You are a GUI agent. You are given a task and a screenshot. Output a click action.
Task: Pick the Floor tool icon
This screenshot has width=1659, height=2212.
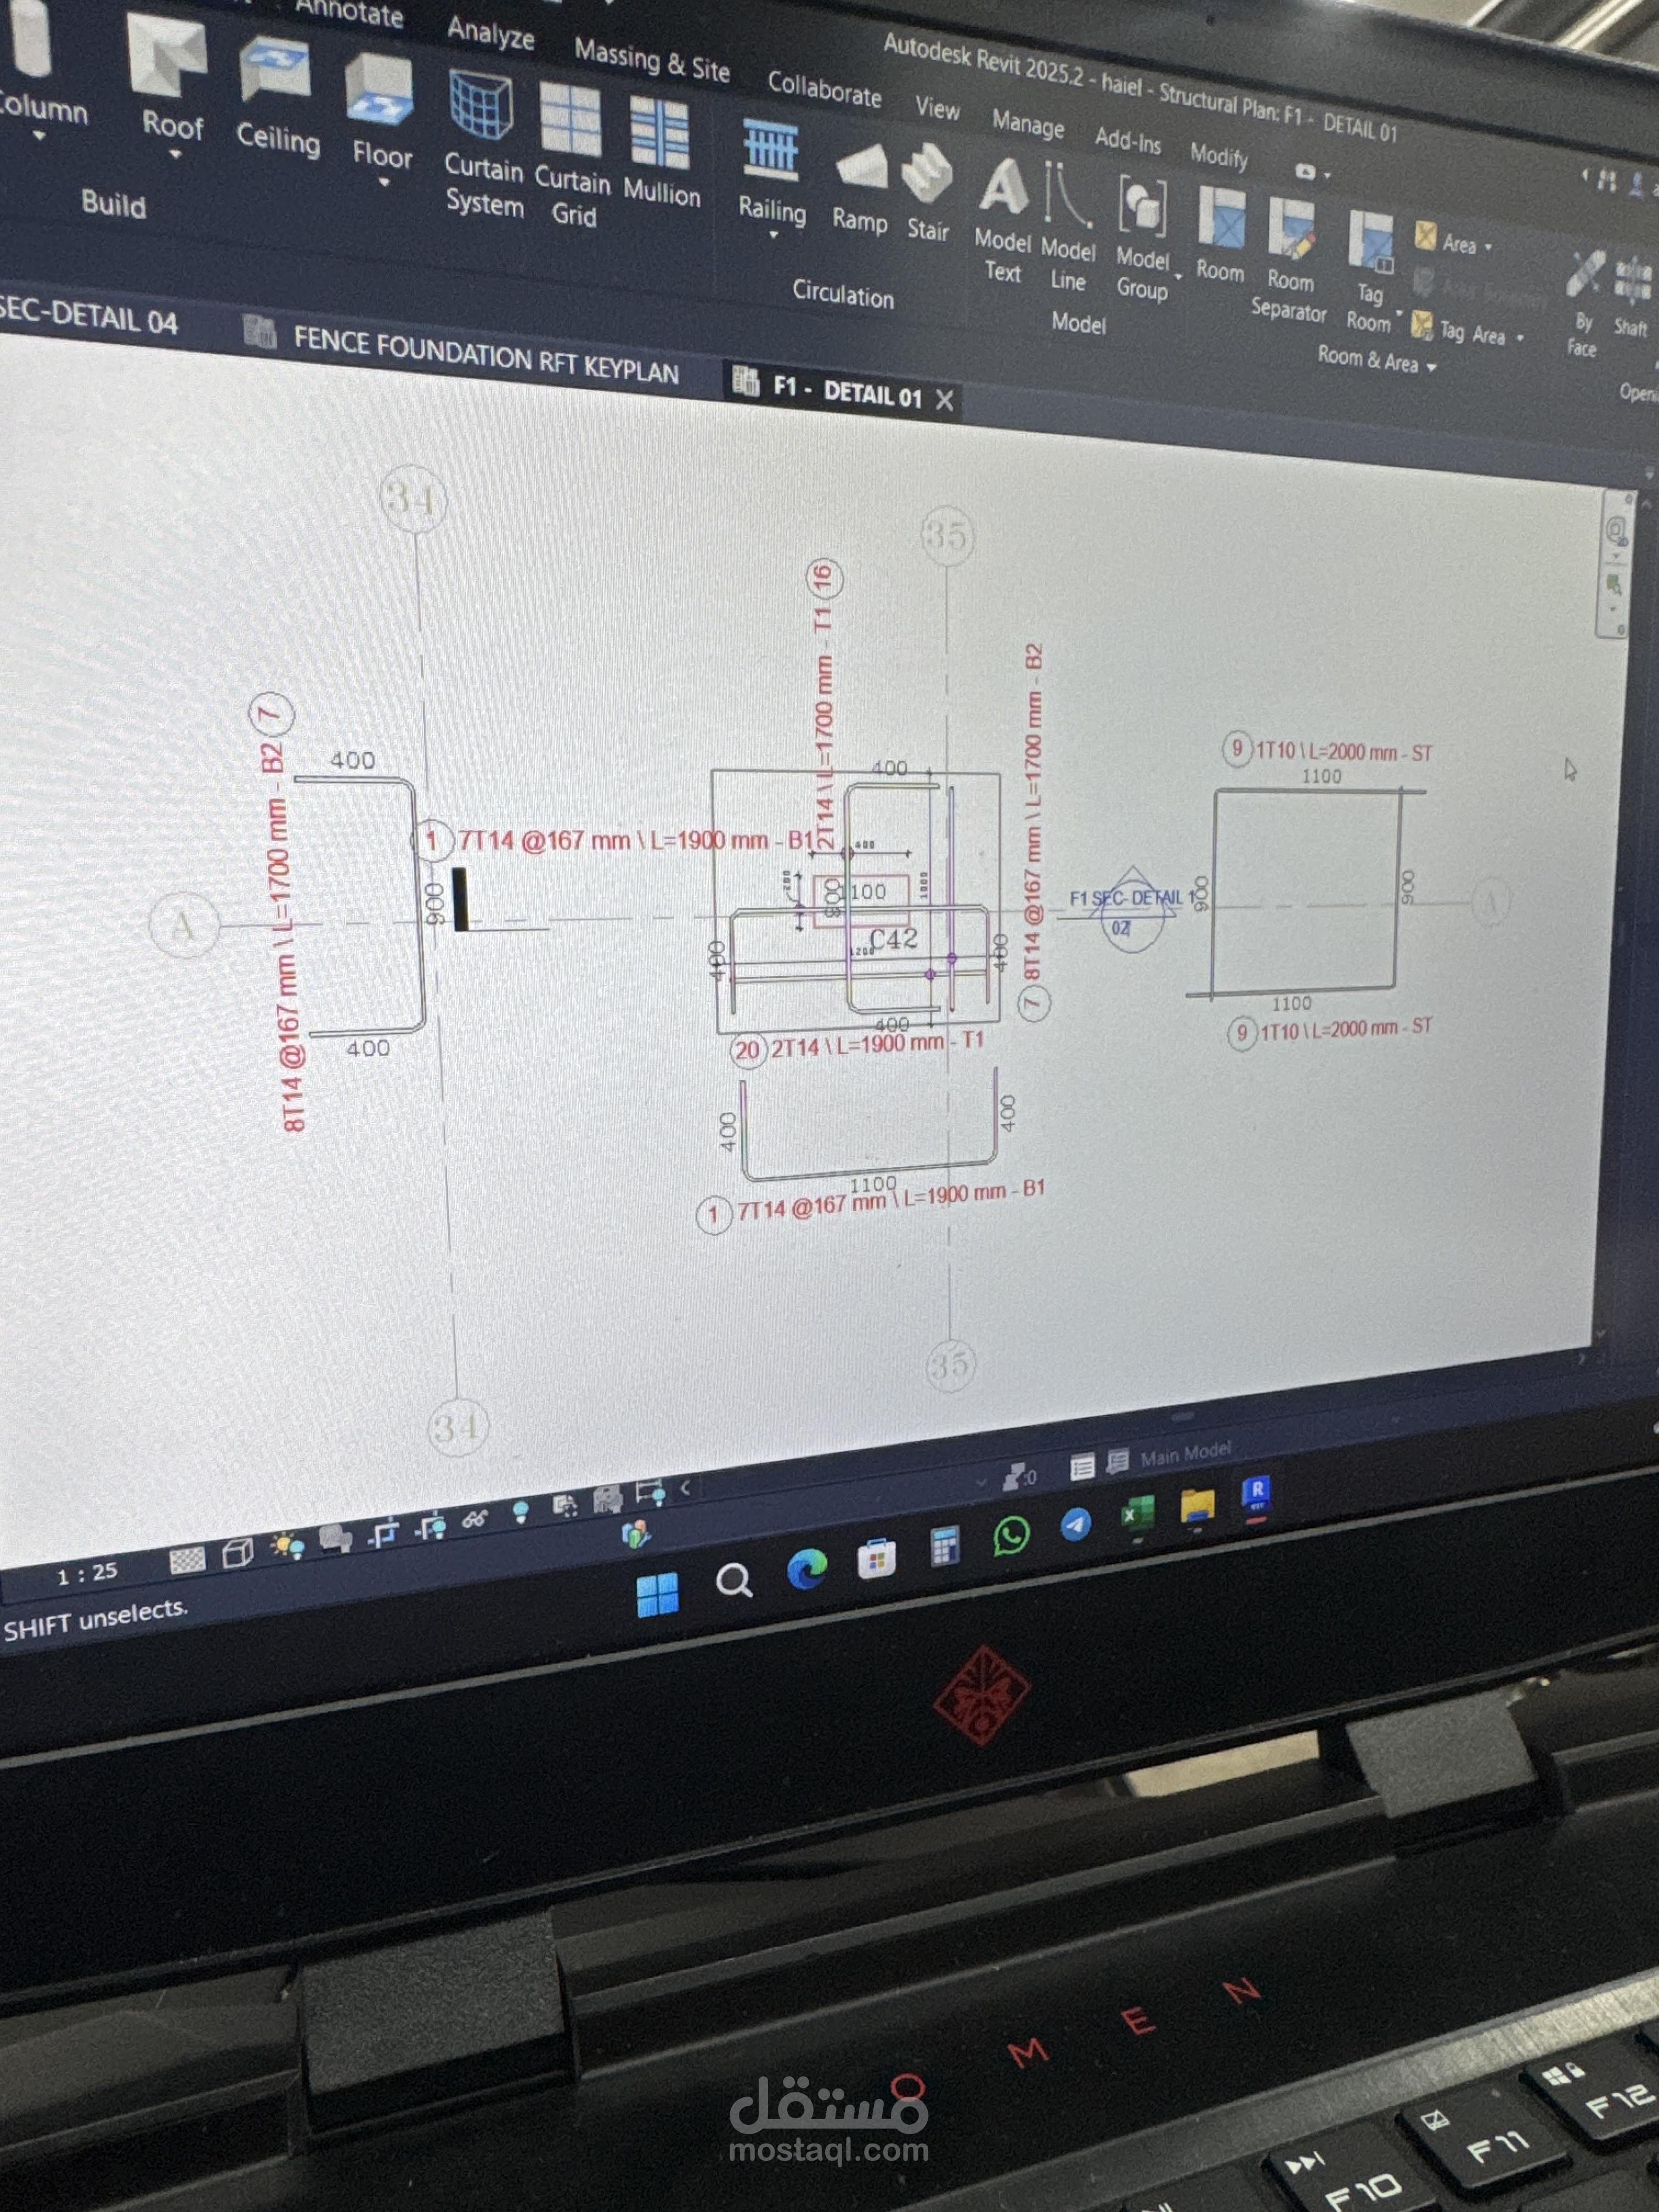click(x=380, y=88)
